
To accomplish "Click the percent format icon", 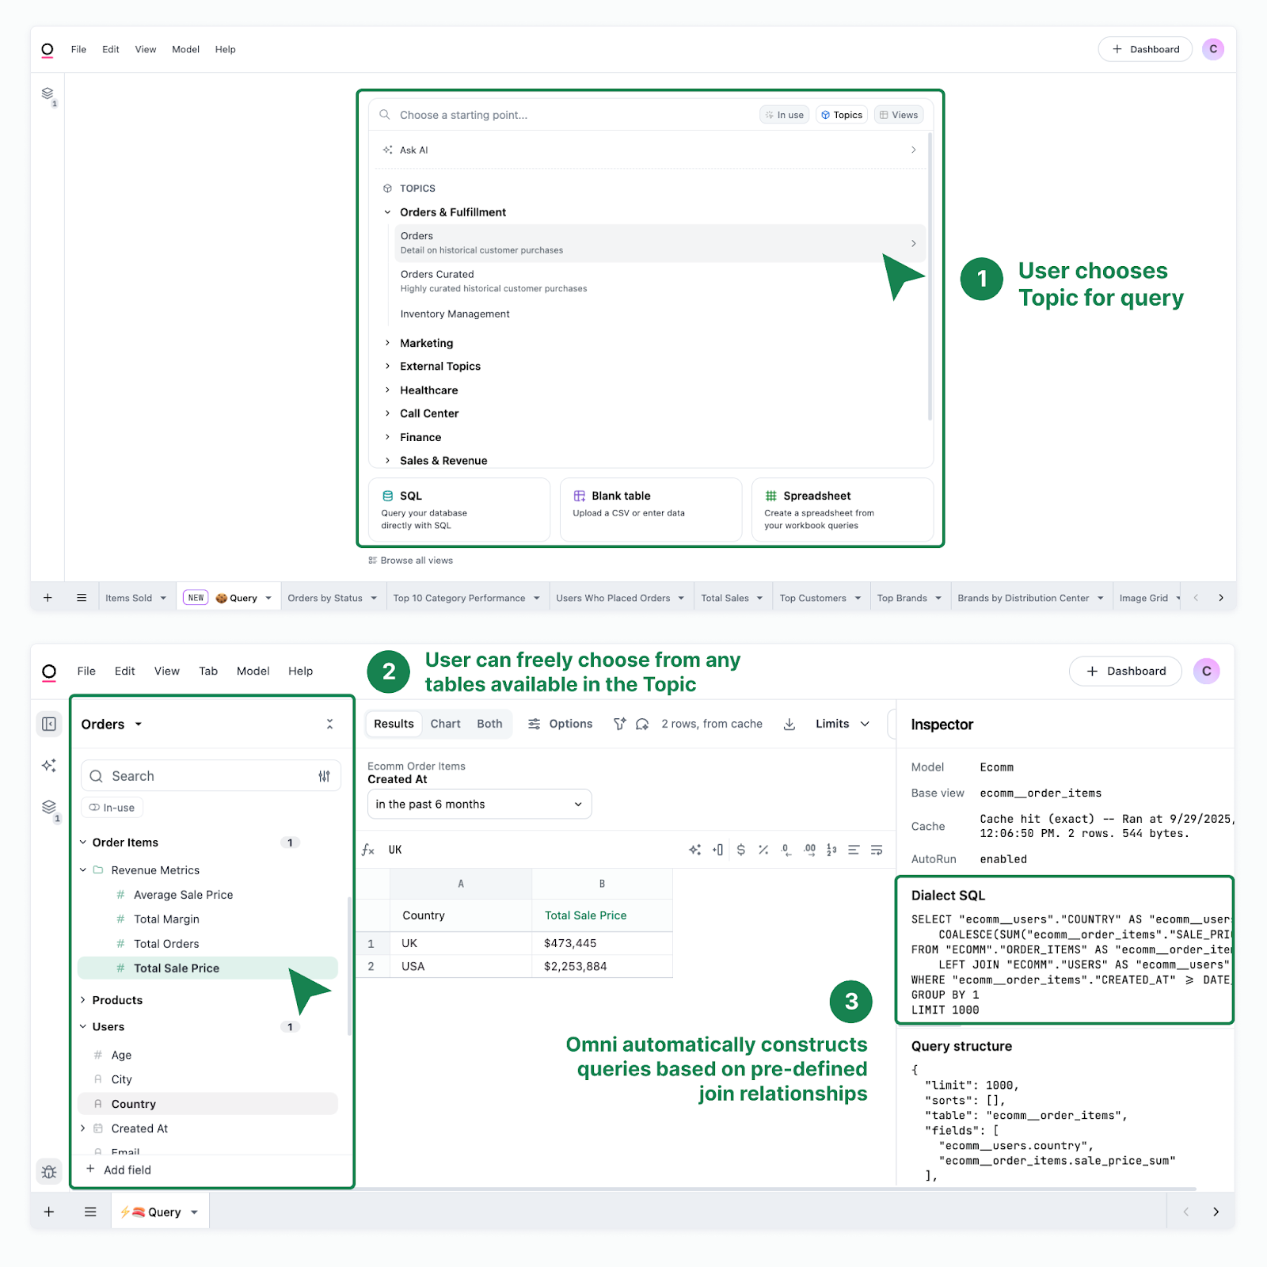I will 763,850.
